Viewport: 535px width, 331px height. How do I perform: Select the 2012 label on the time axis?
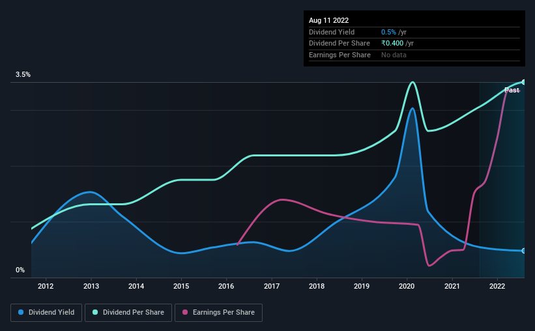tap(46, 286)
